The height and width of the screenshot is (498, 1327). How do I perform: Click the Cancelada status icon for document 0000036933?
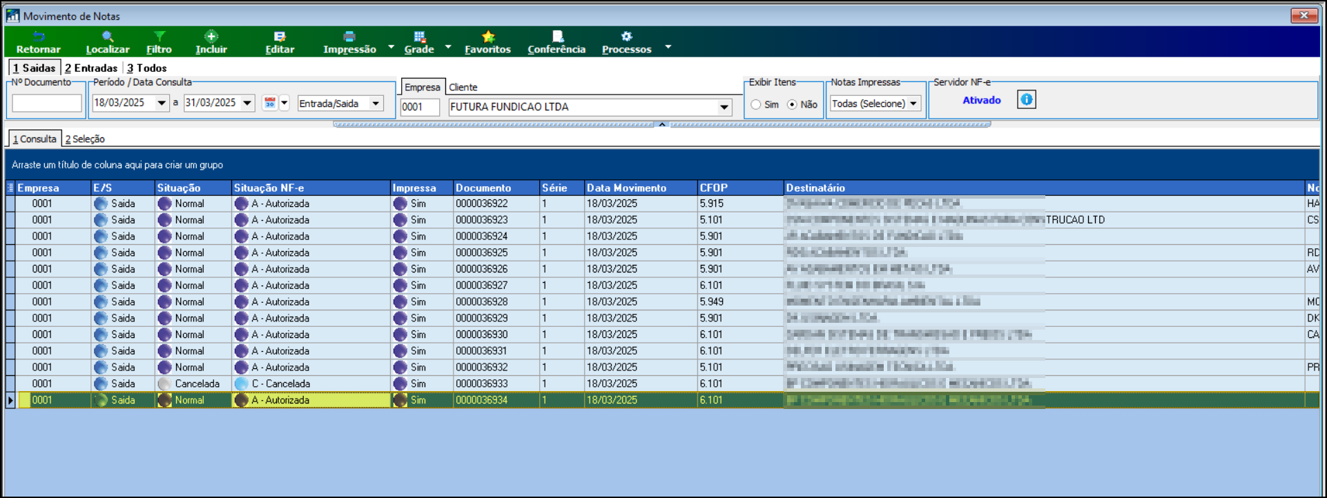tap(164, 384)
